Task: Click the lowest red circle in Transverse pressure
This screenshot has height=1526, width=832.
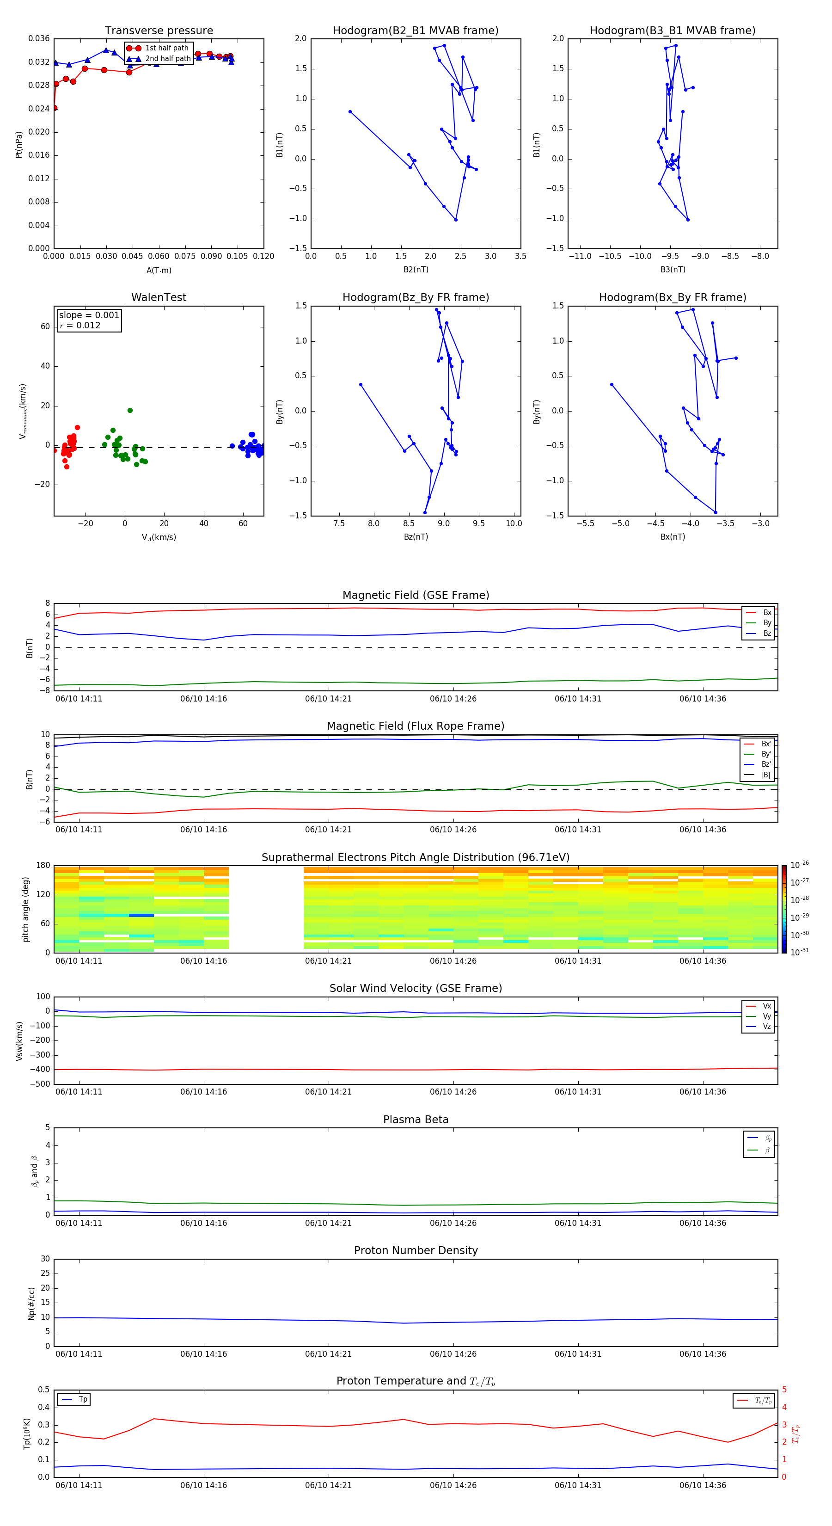Action: (55, 108)
